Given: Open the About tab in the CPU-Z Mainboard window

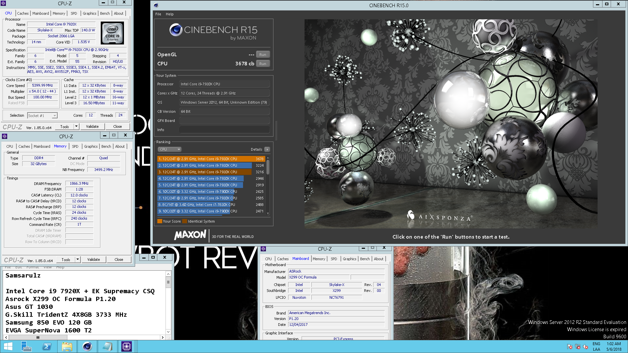Looking at the screenshot, I should (x=379, y=259).
